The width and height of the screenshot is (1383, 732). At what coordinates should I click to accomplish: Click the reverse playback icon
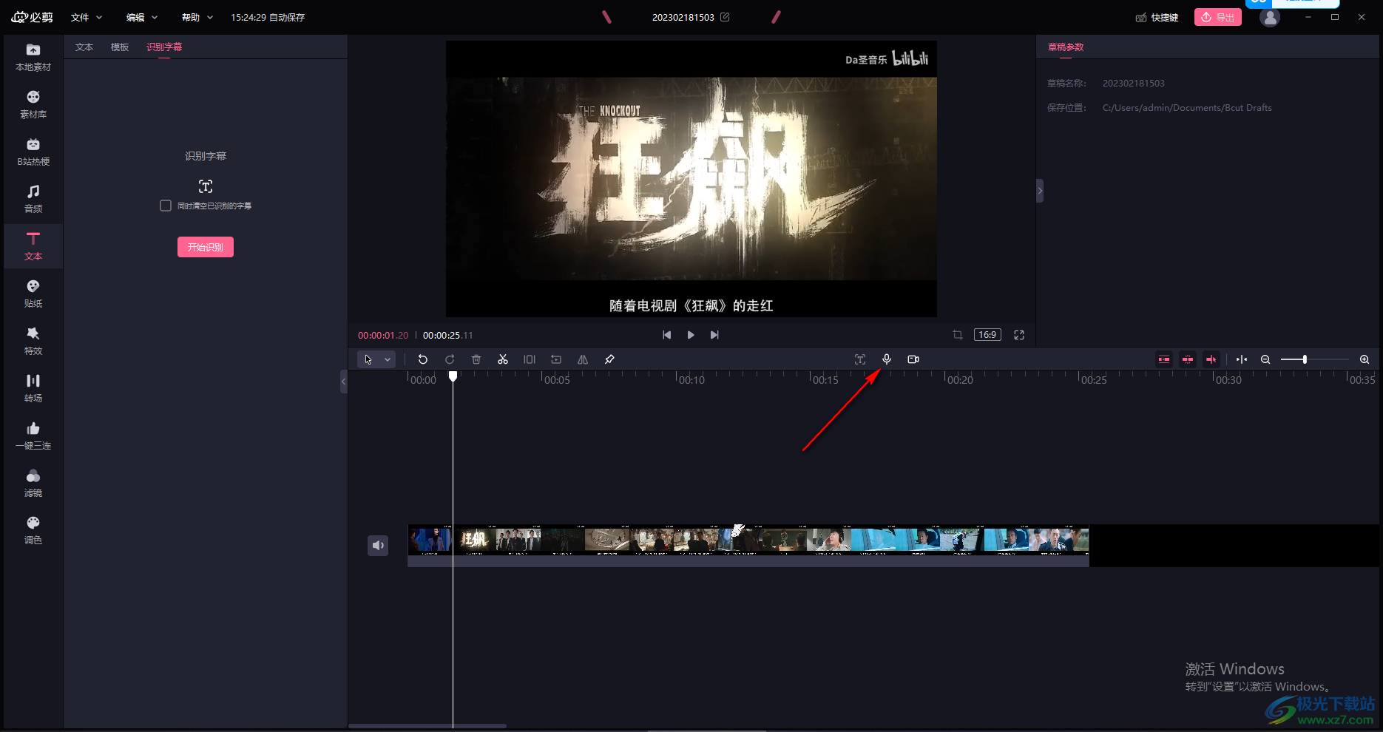(556, 359)
